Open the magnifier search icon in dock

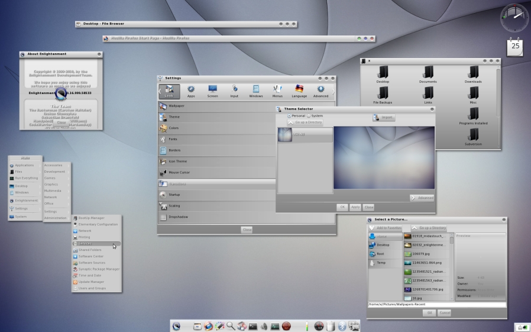(x=231, y=326)
